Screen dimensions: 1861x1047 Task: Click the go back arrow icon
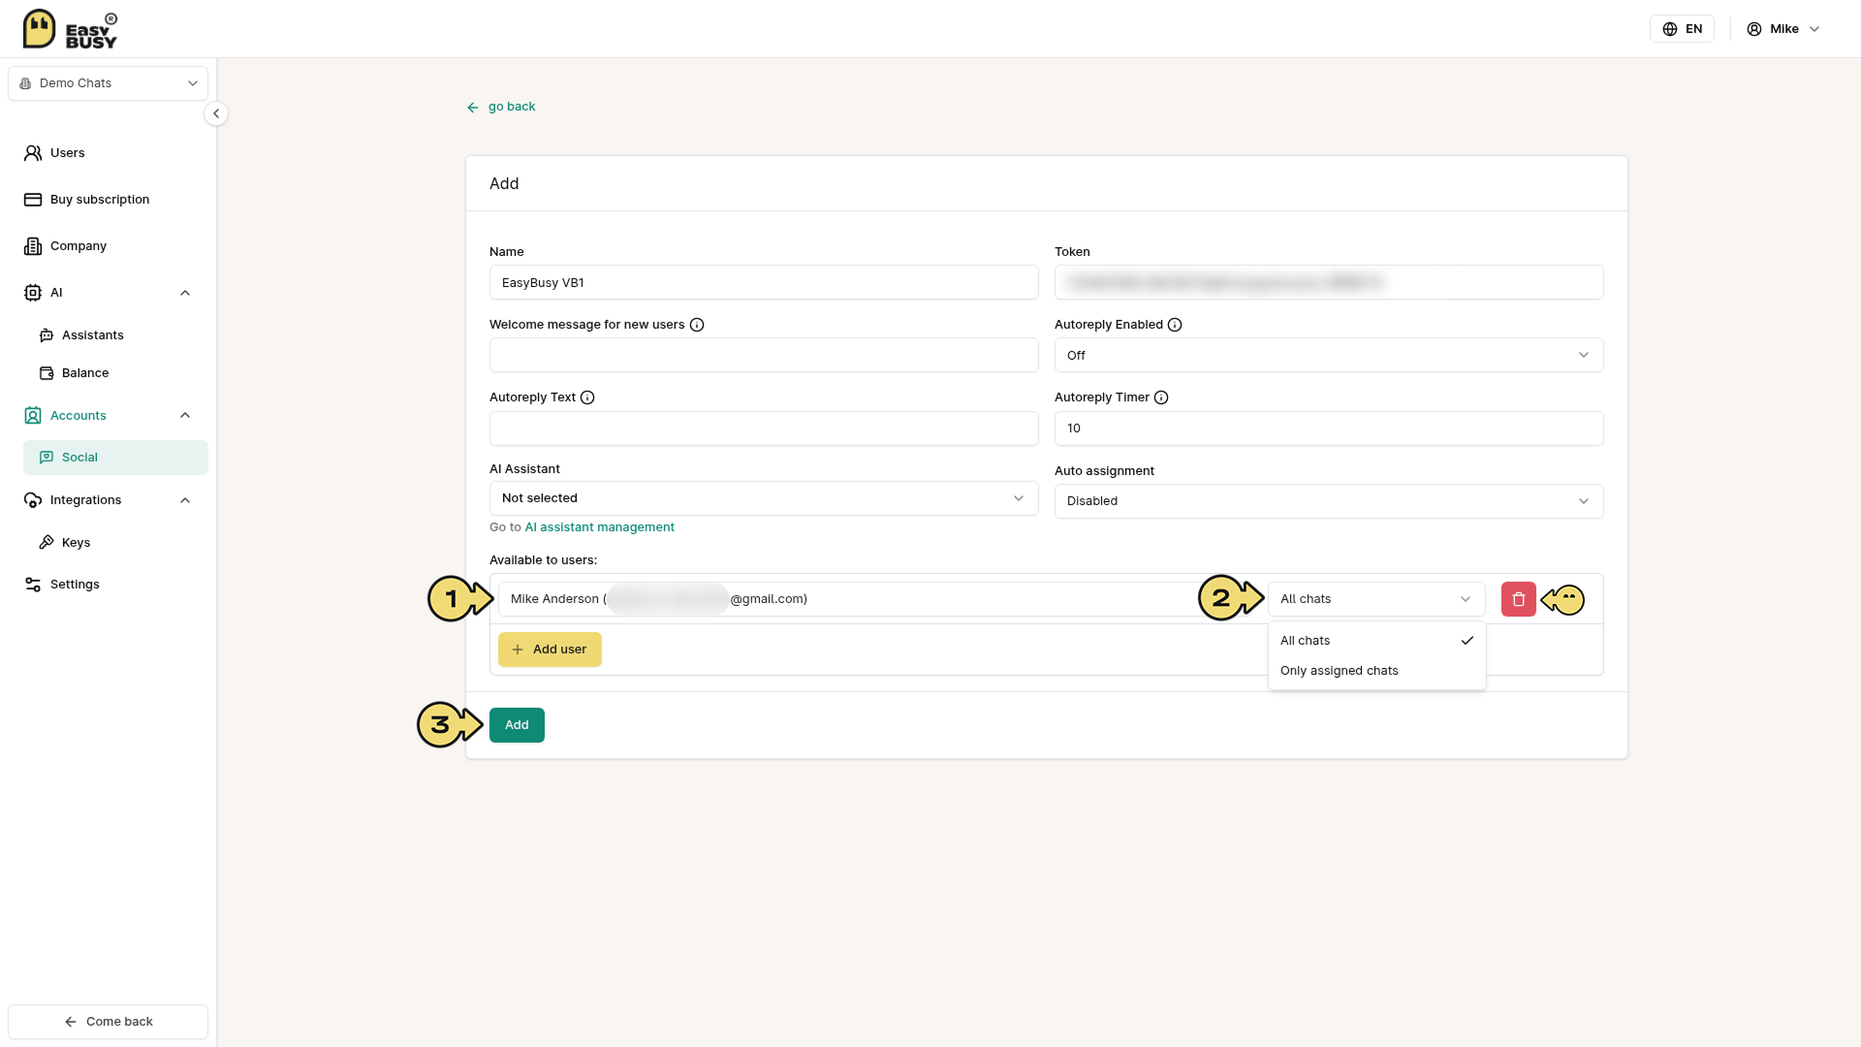point(473,108)
